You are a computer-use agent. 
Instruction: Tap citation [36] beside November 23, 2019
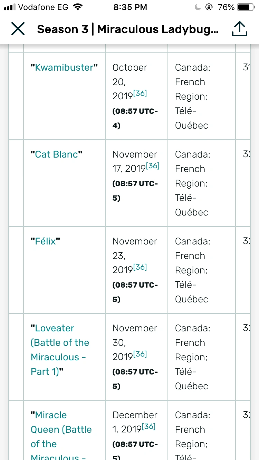tap(140, 268)
